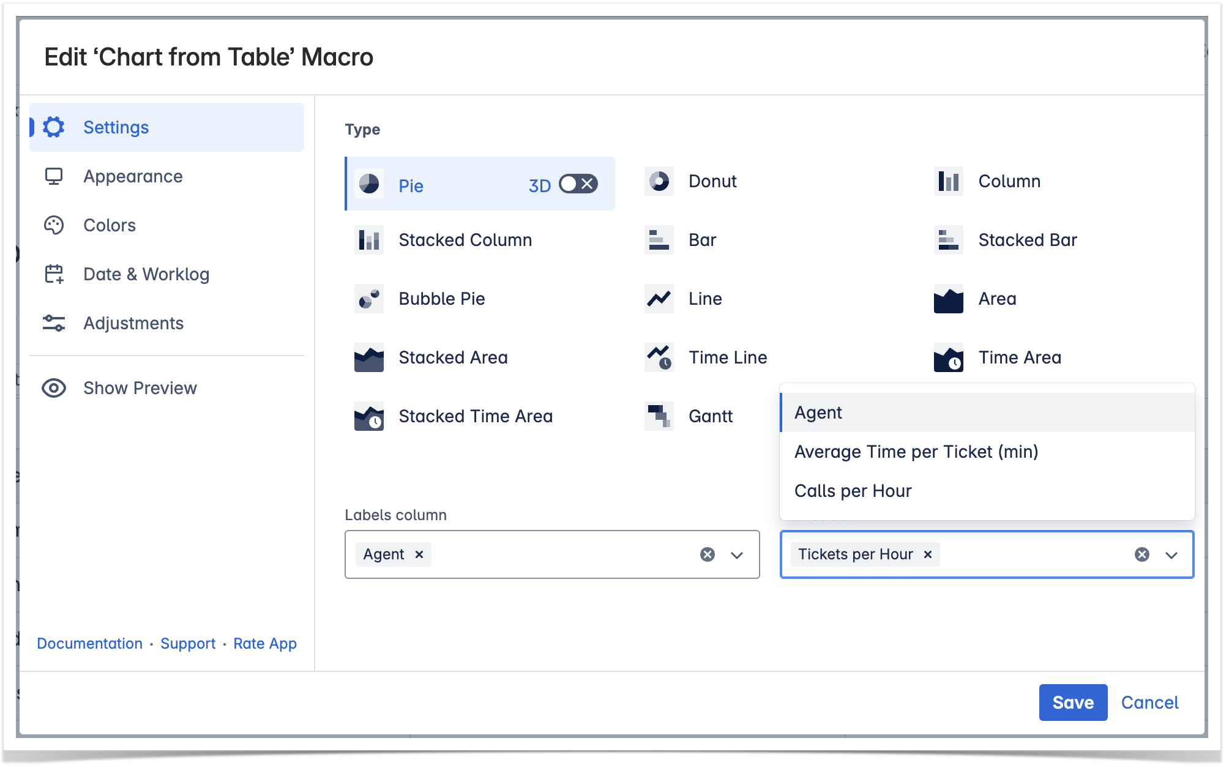Open the Colors palette section

pyautogui.click(x=110, y=225)
